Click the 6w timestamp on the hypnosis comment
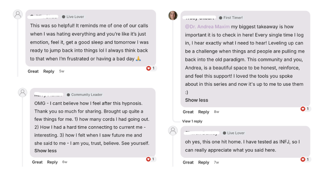This screenshot has height=174, width=328. [65, 162]
